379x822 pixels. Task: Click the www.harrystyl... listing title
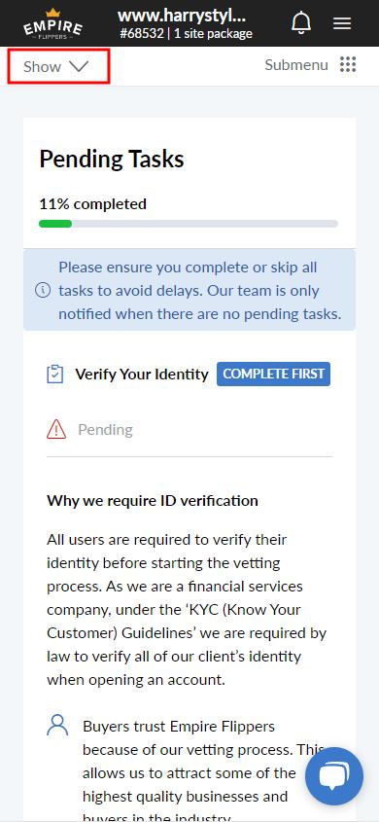click(x=182, y=16)
